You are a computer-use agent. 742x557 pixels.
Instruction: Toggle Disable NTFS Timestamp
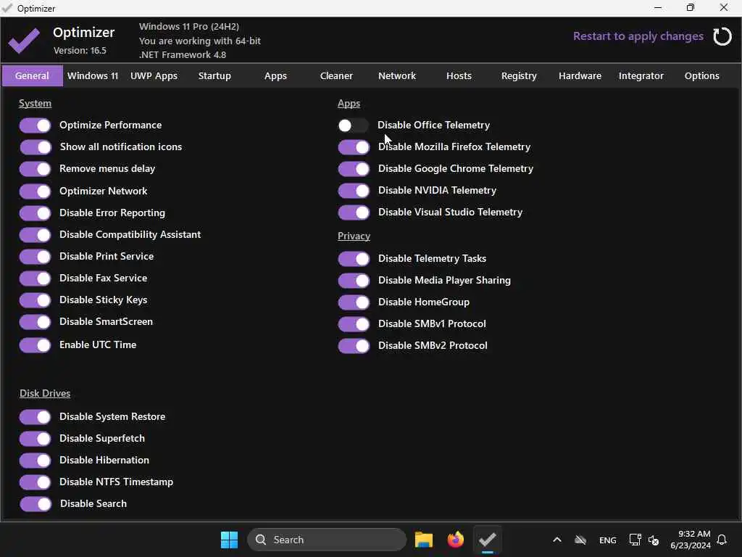[35, 482]
